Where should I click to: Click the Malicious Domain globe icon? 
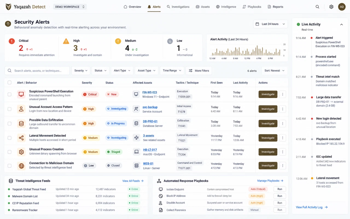click(x=21, y=166)
